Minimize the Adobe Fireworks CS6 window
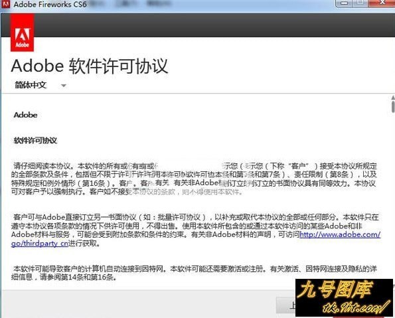 pyautogui.click(x=344, y=3)
